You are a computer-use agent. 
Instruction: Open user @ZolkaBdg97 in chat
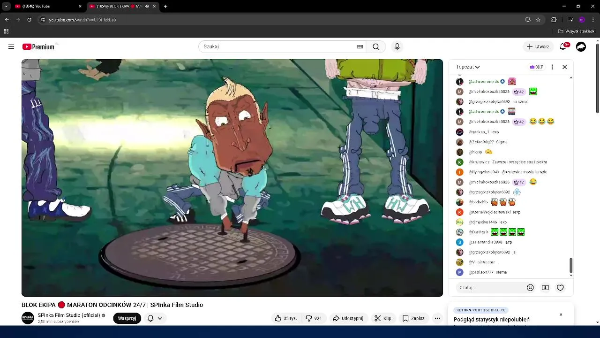pos(481,142)
